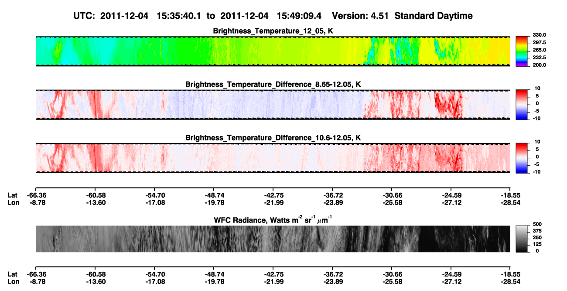The image size is (567, 291).
Task: Click the 'Lat' row label under the WFC panel
Action: point(12,274)
